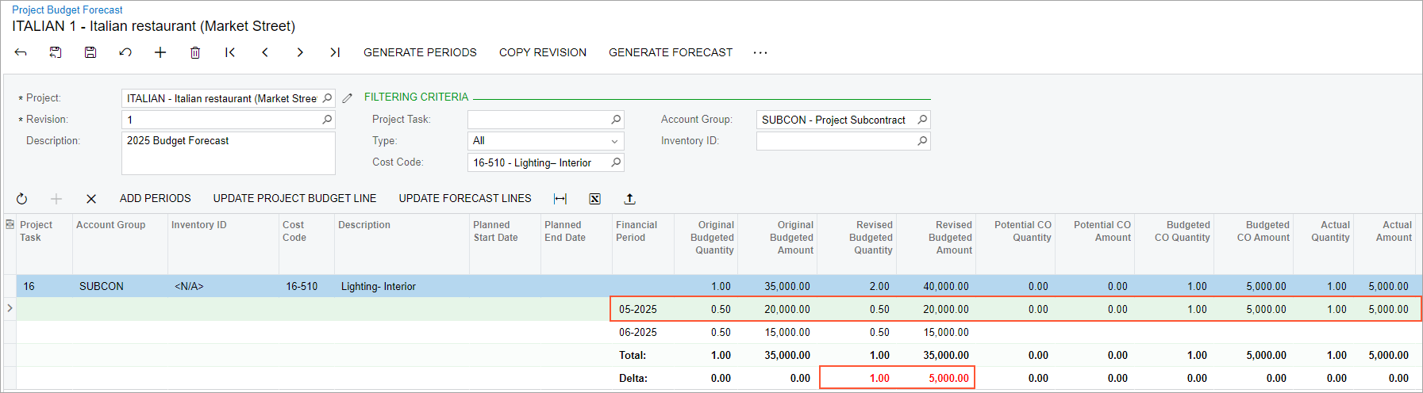Go to the first record
This screenshot has height=393, width=1423.
[x=230, y=52]
